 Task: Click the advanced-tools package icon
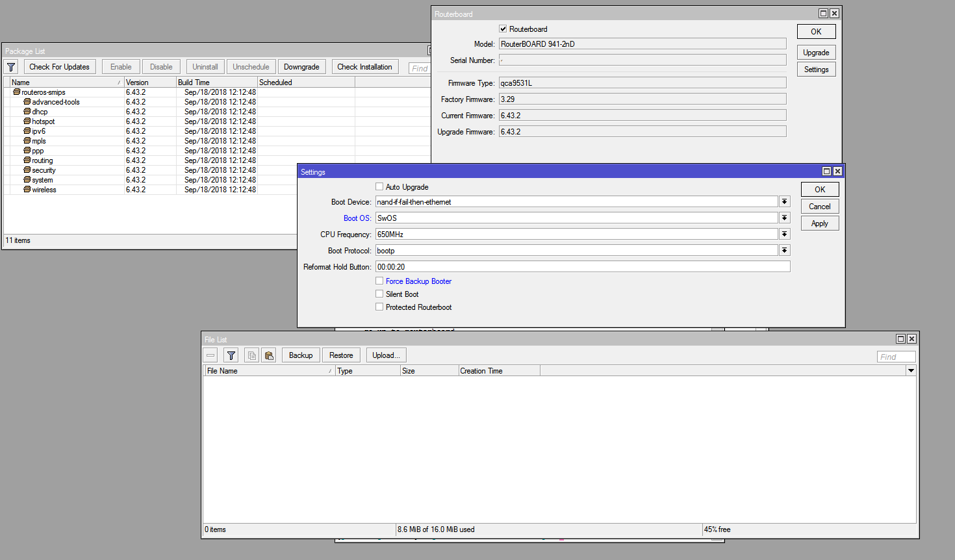pos(27,102)
